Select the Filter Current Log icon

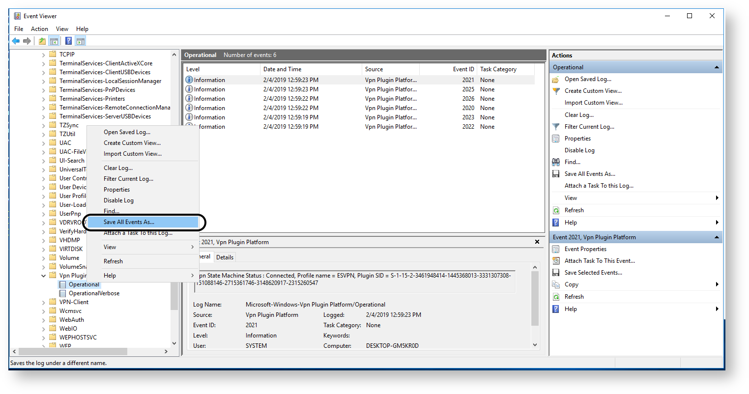click(x=556, y=126)
